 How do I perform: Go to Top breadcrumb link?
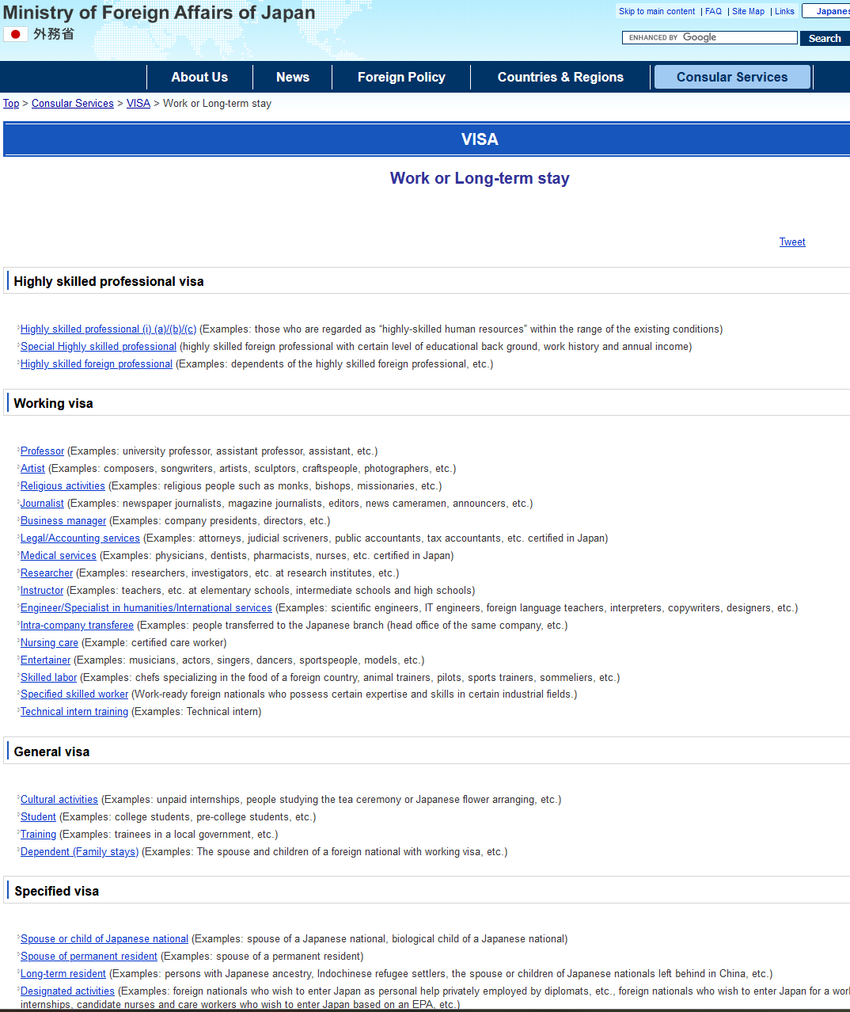(11, 103)
